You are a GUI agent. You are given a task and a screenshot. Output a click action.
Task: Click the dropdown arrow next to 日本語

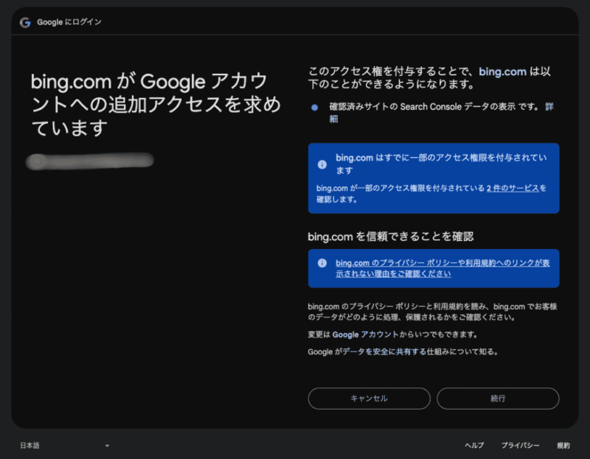click(107, 445)
